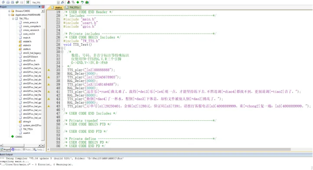313x170 pixels.
Task: Click the editor horizontal scrollbar
Action: [x=170, y=149]
